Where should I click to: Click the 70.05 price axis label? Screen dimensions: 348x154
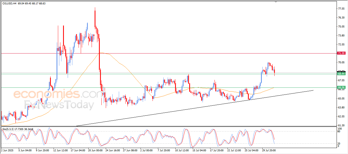click(x=341, y=62)
